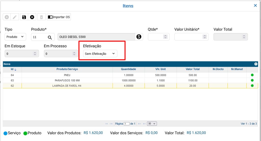Select the PARAFUSOS 100 MM row
Screen dimensions: 261x141
click(x=67, y=80)
